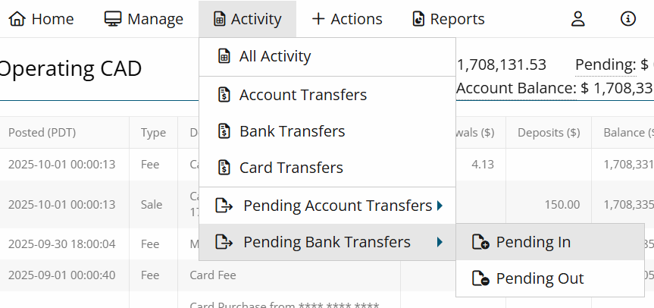The height and width of the screenshot is (308, 654).
Task: Open the information icon in navbar
Action: click(628, 19)
